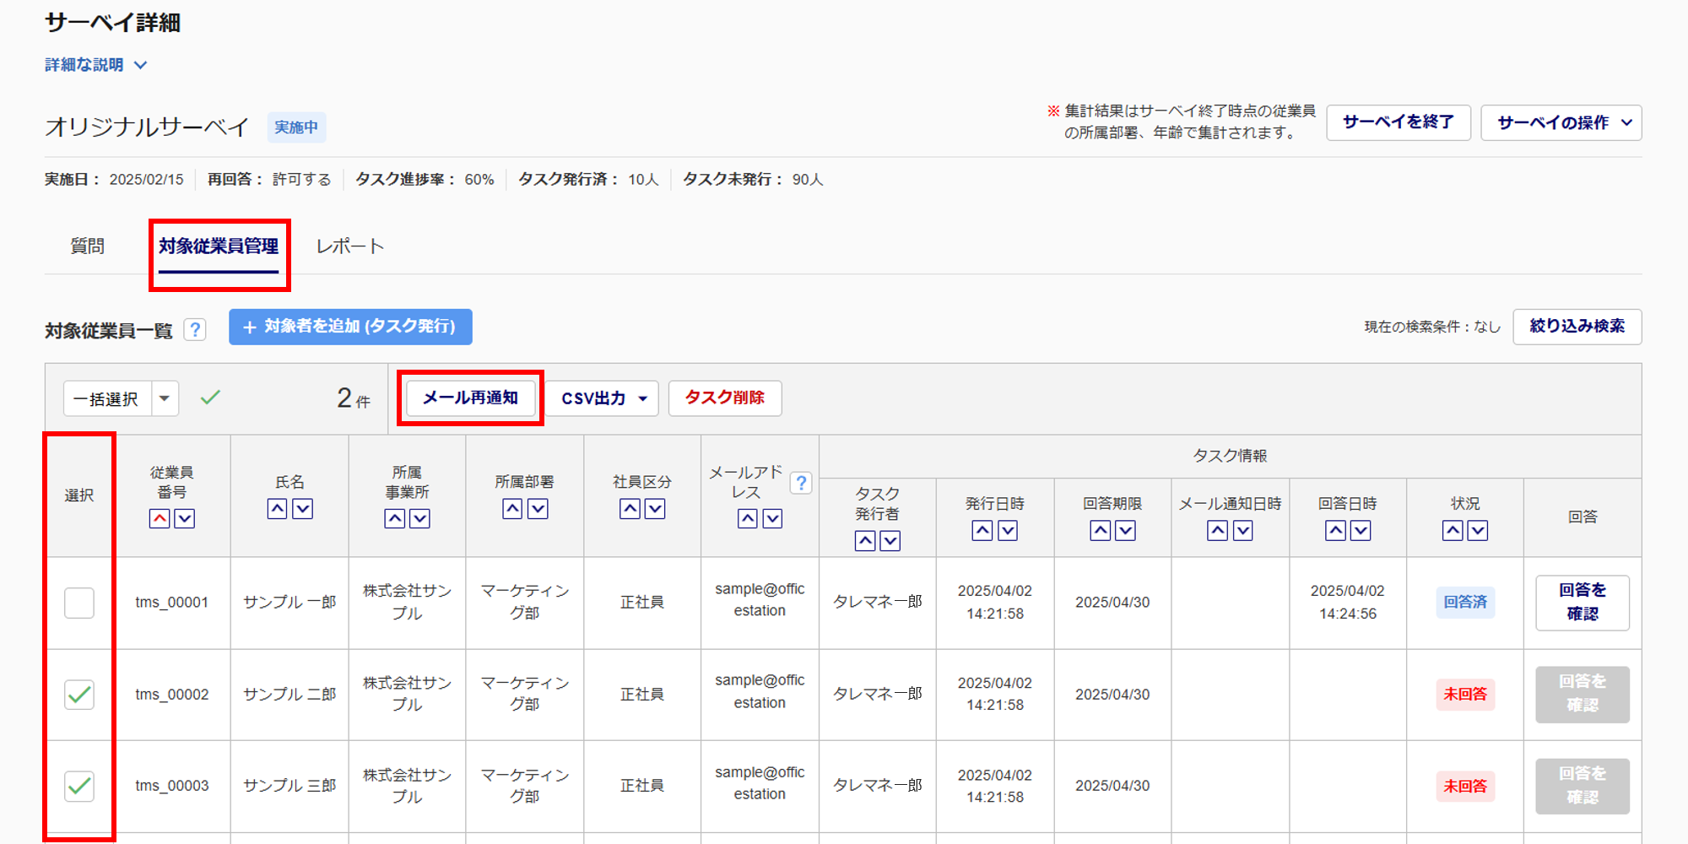
Task: Click 対象者を追加 (タスク発行) button
Action: (350, 327)
